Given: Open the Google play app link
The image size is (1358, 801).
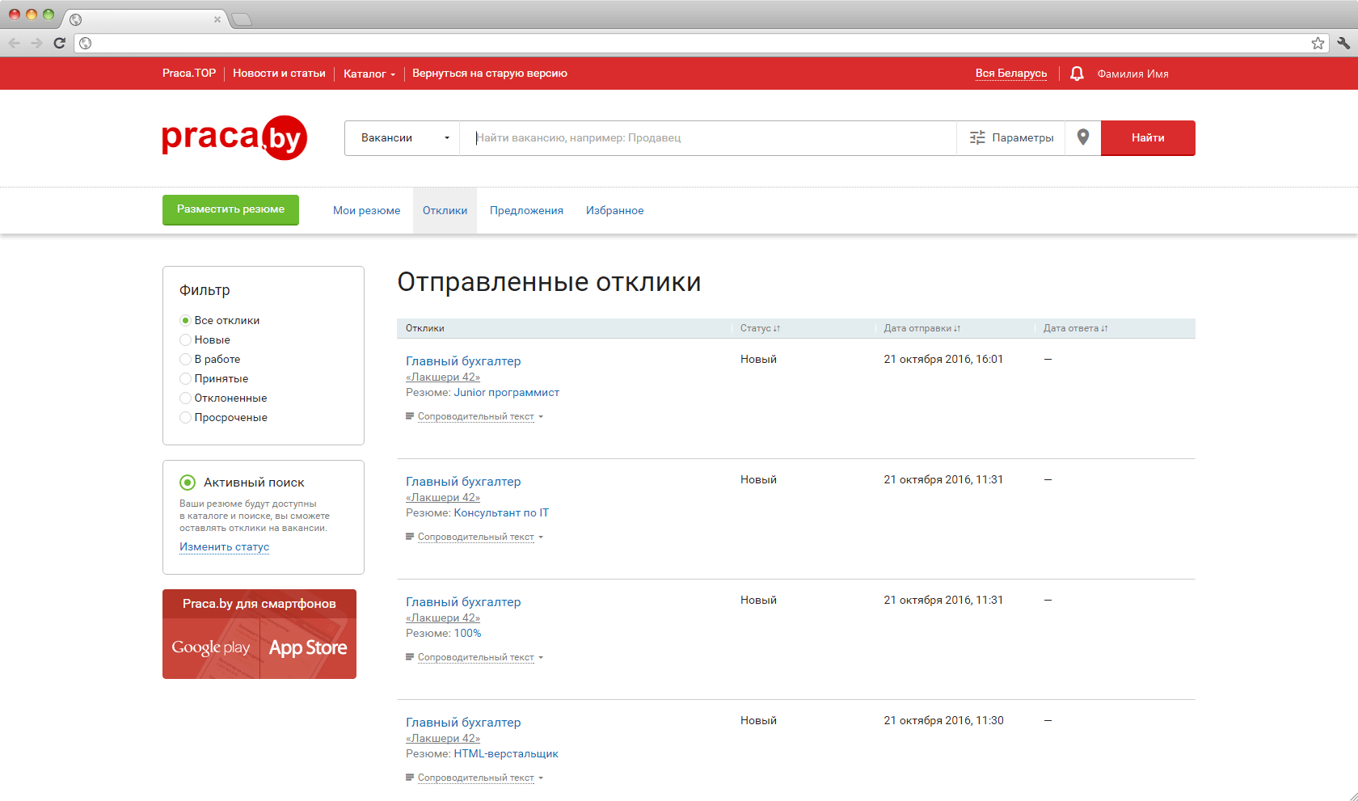Looking at the screenshot, I should click(x=211, y=648).
